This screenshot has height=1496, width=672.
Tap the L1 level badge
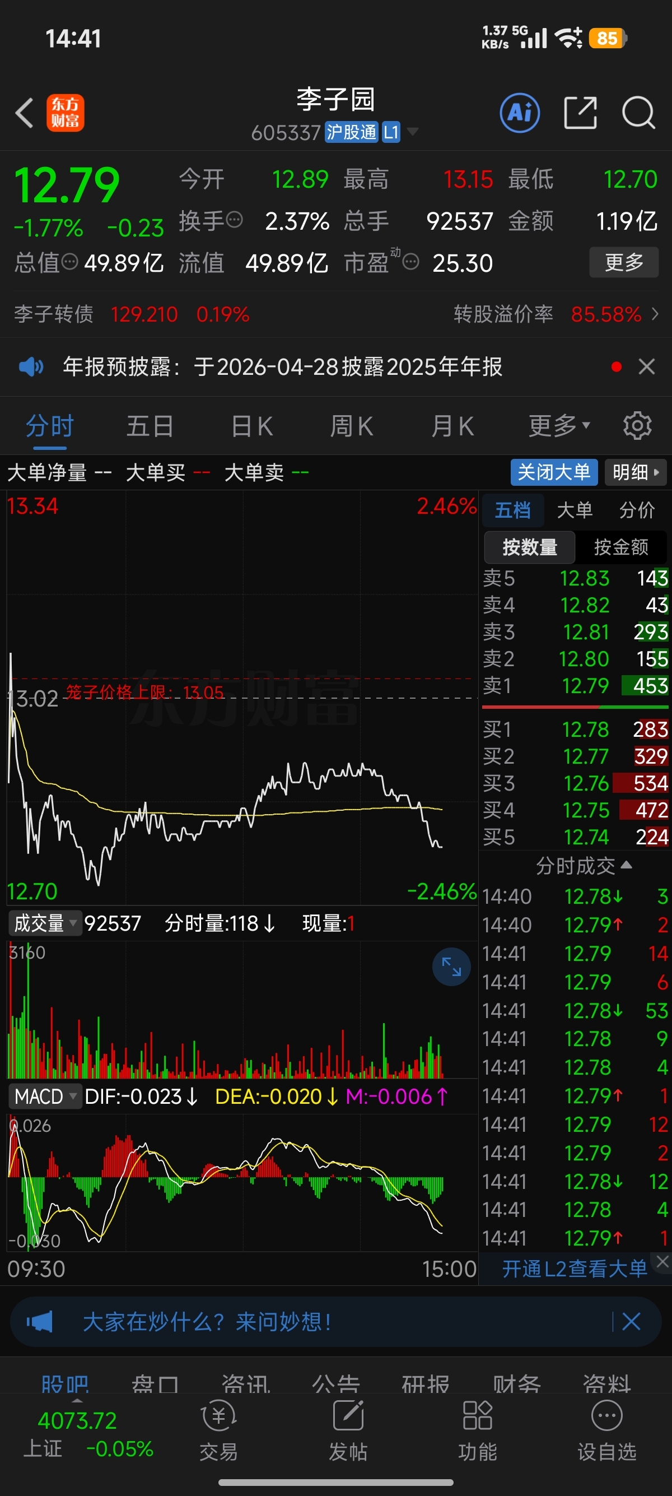[390, 132]
